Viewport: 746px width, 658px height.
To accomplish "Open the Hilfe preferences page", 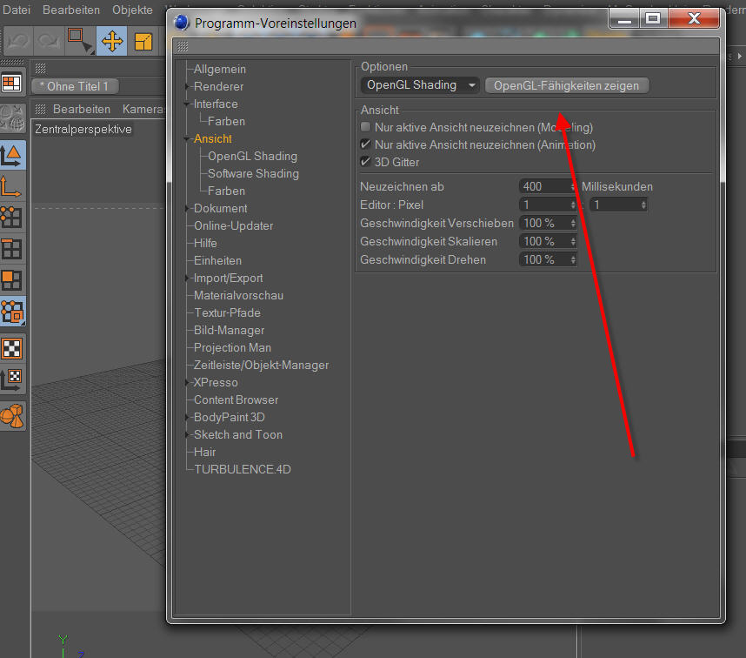I will (x=205, y=243).
